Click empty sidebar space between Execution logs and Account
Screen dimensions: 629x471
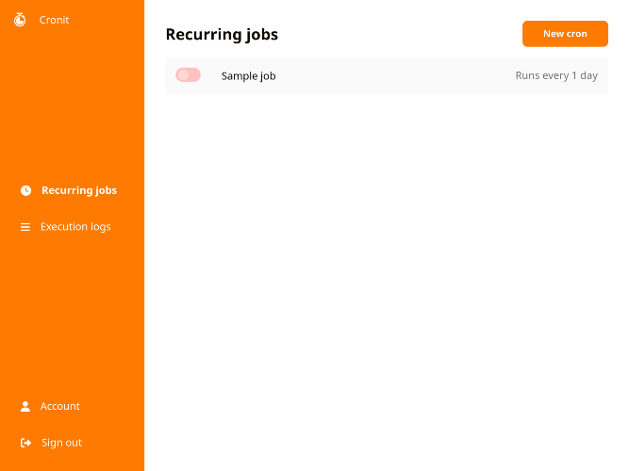pos(72,316)
